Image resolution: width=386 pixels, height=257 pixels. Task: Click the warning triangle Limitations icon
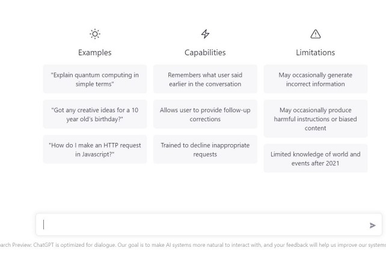(315, 35)
